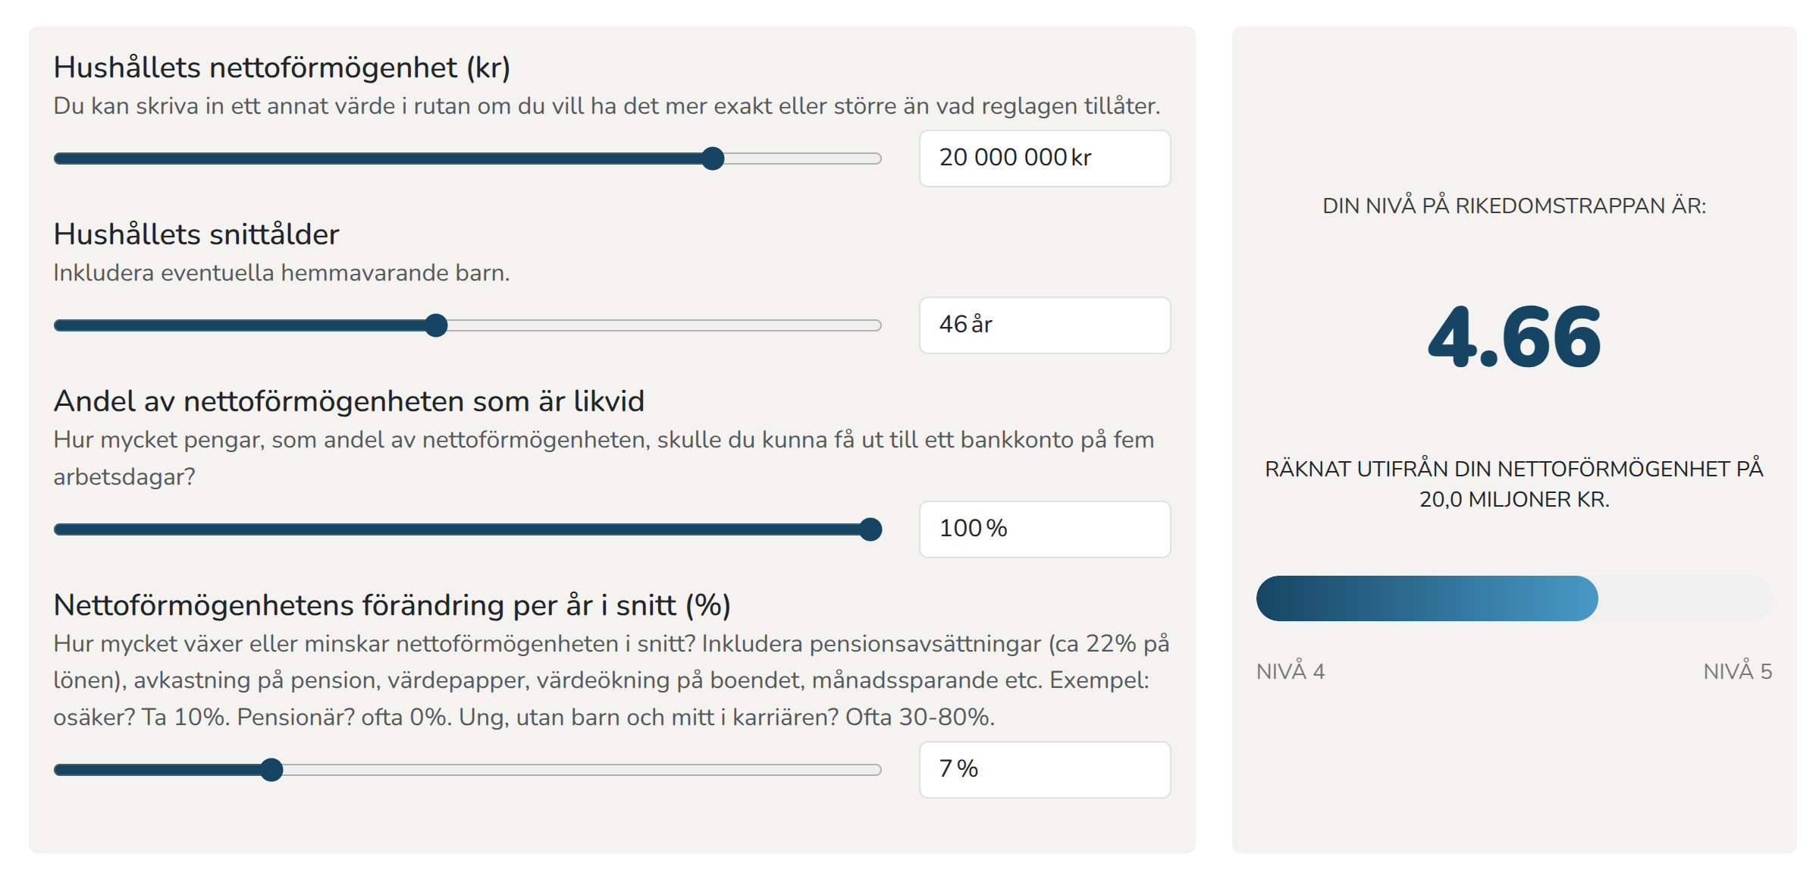1819x870 pixels.
Task: Click the NIVÅ 5 label
Action: click(1737, 671)
